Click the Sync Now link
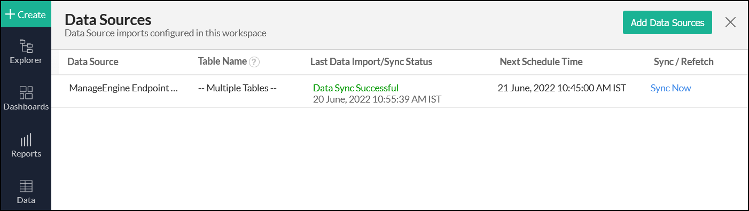749x211 pixels. 670,88
